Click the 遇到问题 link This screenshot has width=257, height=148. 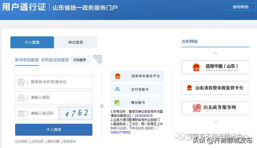click(53, 142)
